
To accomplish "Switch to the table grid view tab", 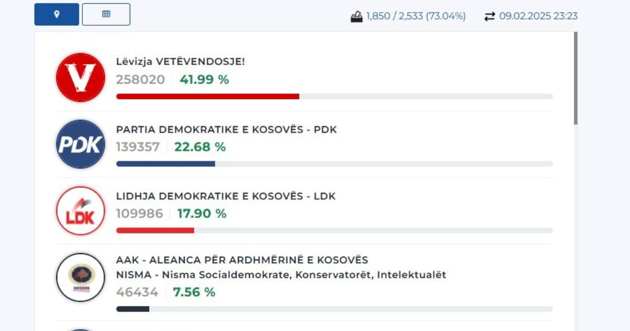I will (x=106, y=14).
